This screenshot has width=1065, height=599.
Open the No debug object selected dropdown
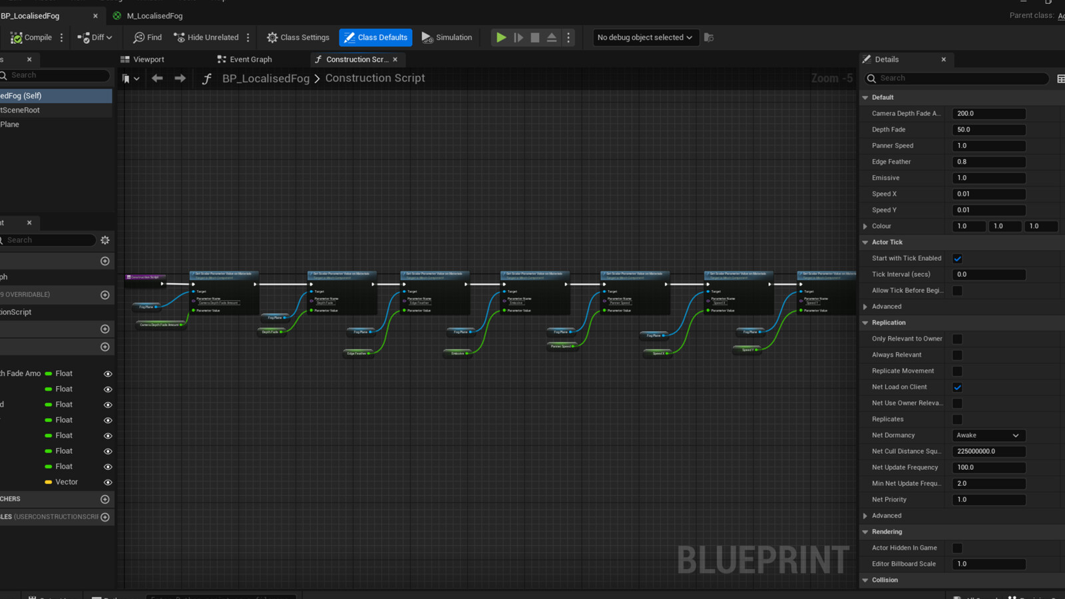point(644,37)
